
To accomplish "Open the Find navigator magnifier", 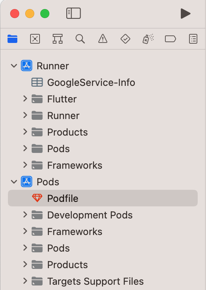I will pos(80,39).
